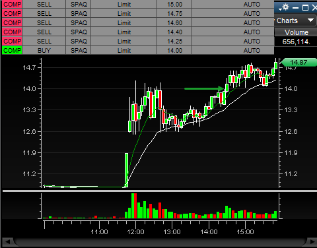Viewport: 317px width, 248px height.
Task: Close the chart window
Action: coord(314,8)
